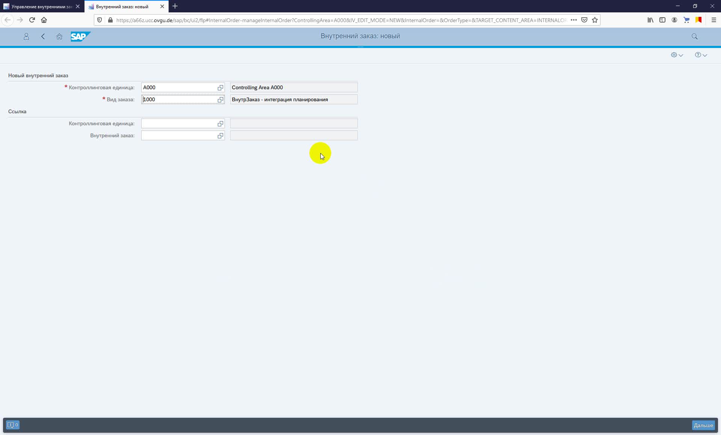Viewport: 721px width, 435px height.
Task: Reload the current page
Action: 32,20
